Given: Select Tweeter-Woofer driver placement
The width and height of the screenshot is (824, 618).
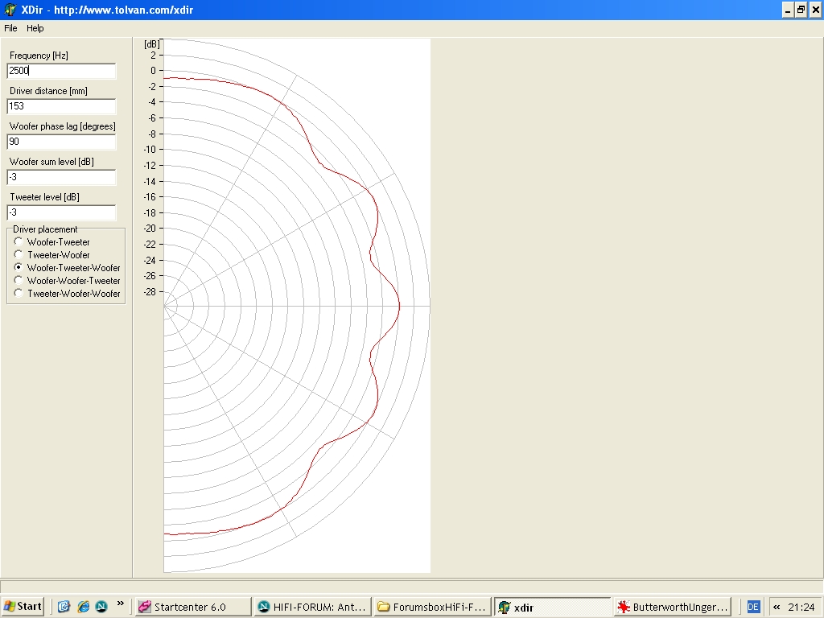Looking at the screenshot, I should tap(19, 255).
